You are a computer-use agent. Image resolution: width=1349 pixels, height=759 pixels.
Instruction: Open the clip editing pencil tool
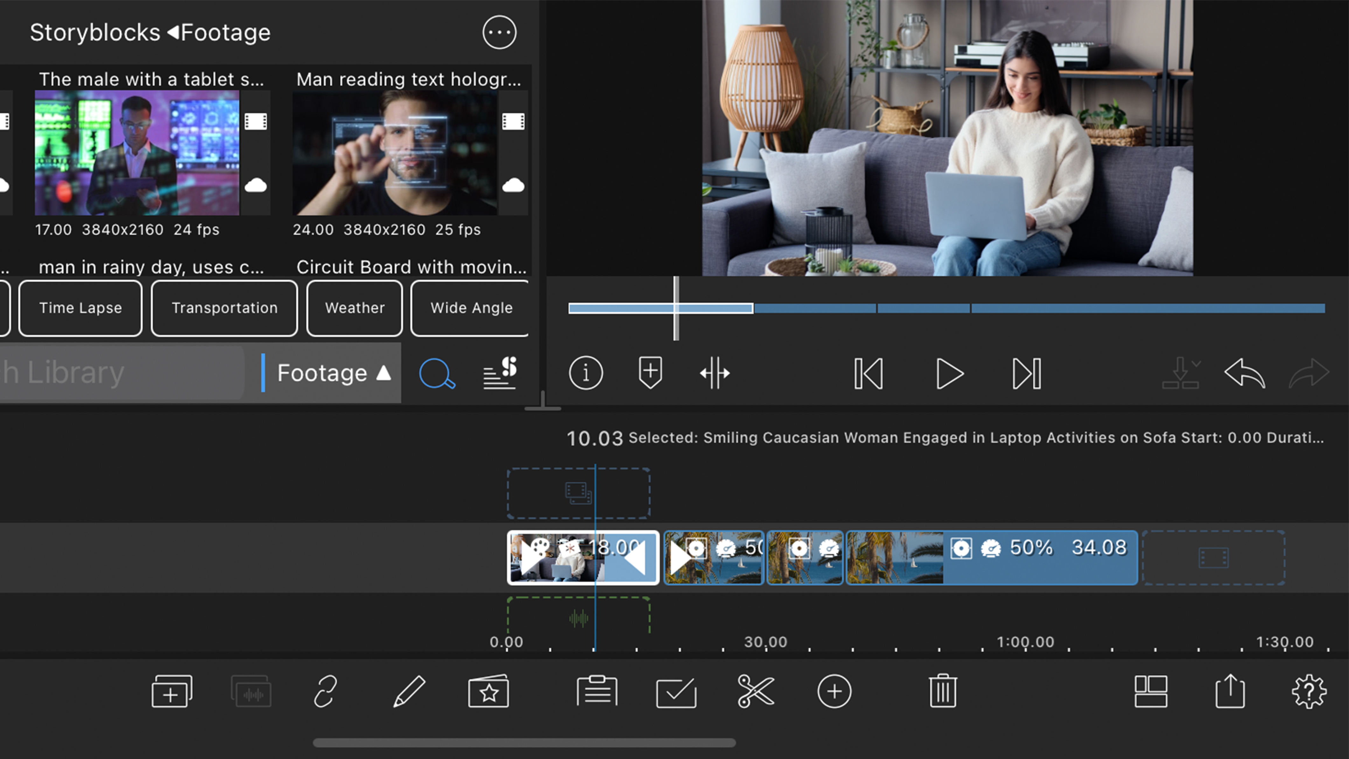pyautogui.click(x=409, y=692)
